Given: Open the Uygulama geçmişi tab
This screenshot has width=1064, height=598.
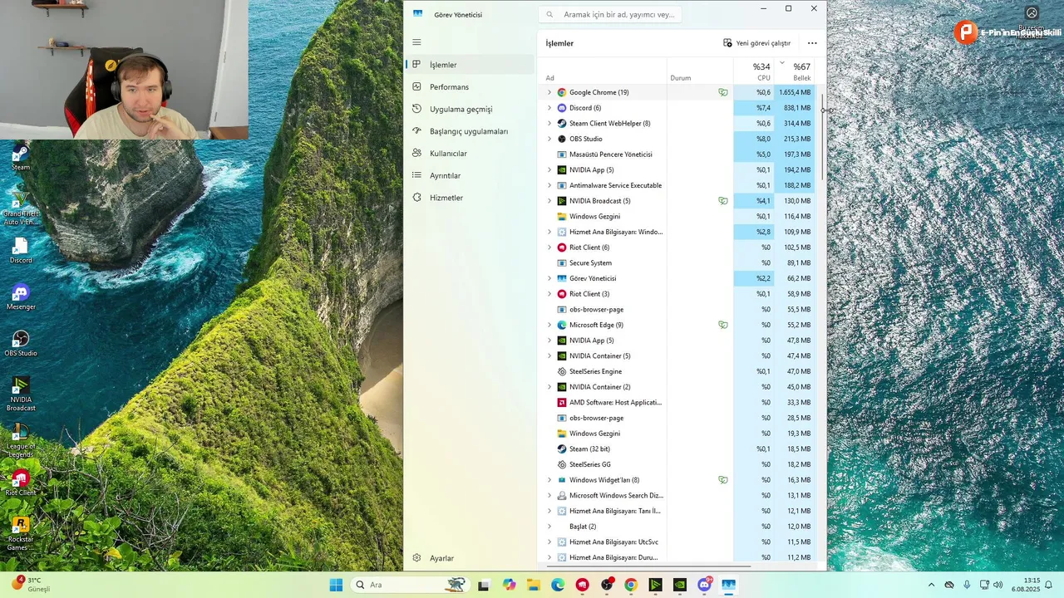Looking at the screenshot, I should pos(470,109).
